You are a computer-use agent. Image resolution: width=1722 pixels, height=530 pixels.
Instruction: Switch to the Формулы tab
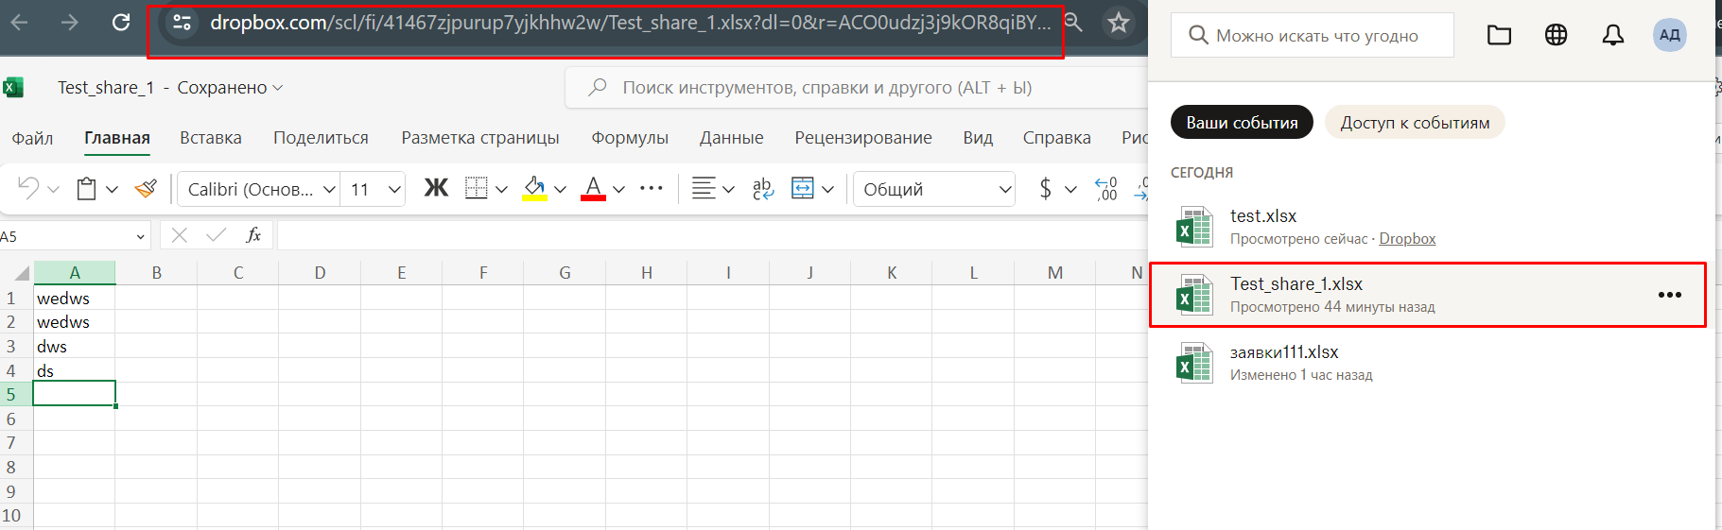[x=630, y=138]
